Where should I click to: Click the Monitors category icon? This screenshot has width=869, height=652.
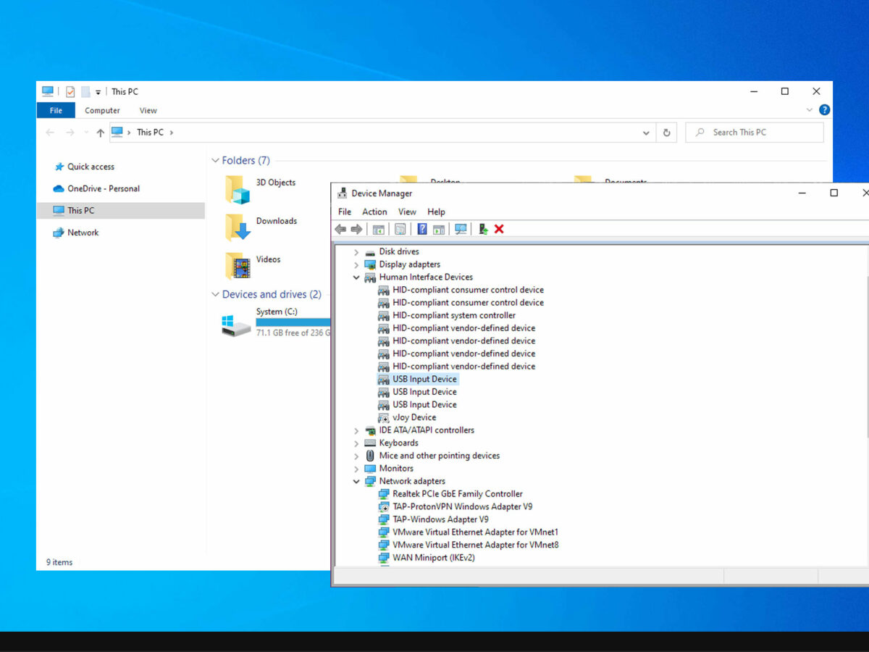coord(370,469)
